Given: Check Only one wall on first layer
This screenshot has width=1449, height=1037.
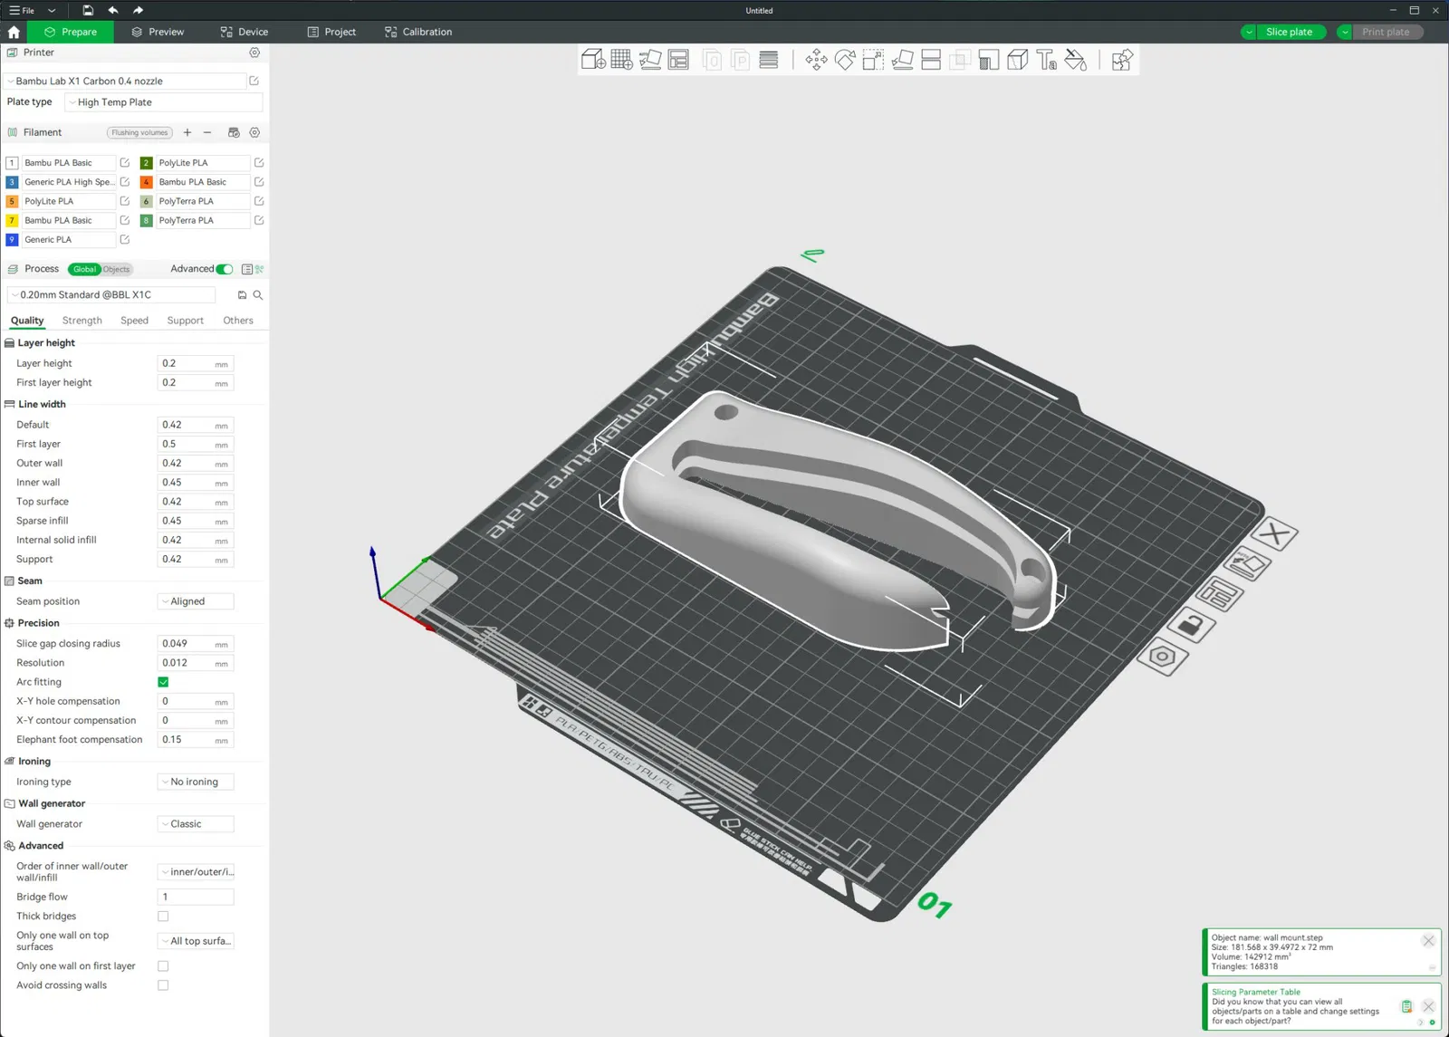Looking at the screenshot, I should 163,966.
